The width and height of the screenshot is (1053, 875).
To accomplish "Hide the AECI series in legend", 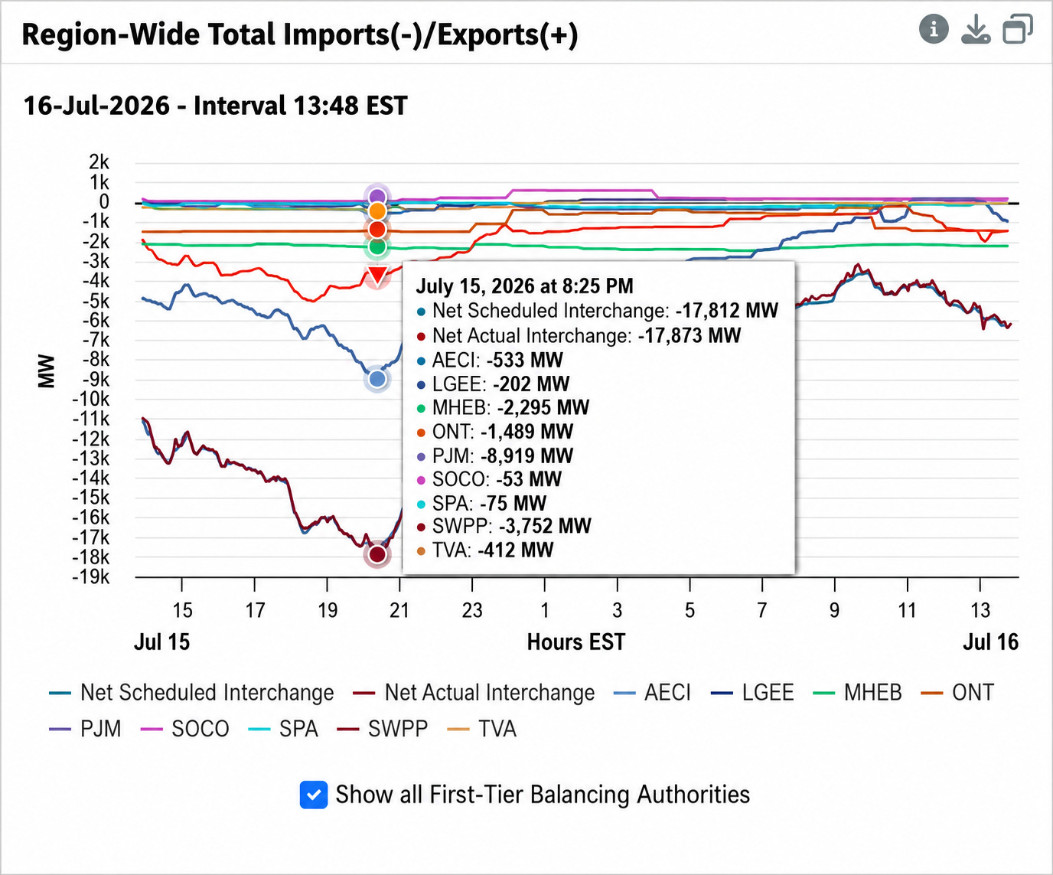I will (652, 693).
